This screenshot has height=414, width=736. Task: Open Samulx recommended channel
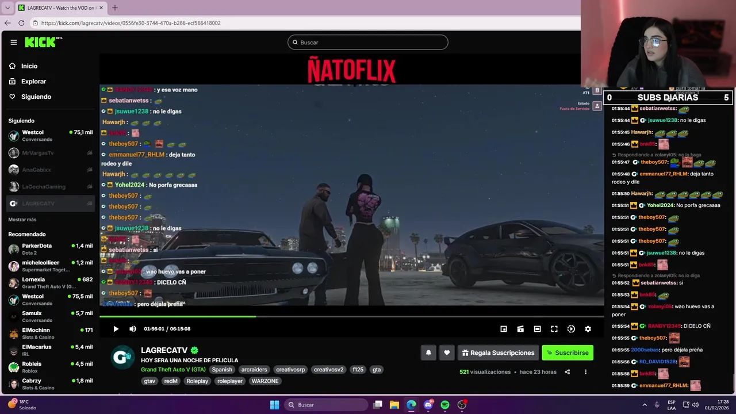pyautogui.click(x=51, y=316)
